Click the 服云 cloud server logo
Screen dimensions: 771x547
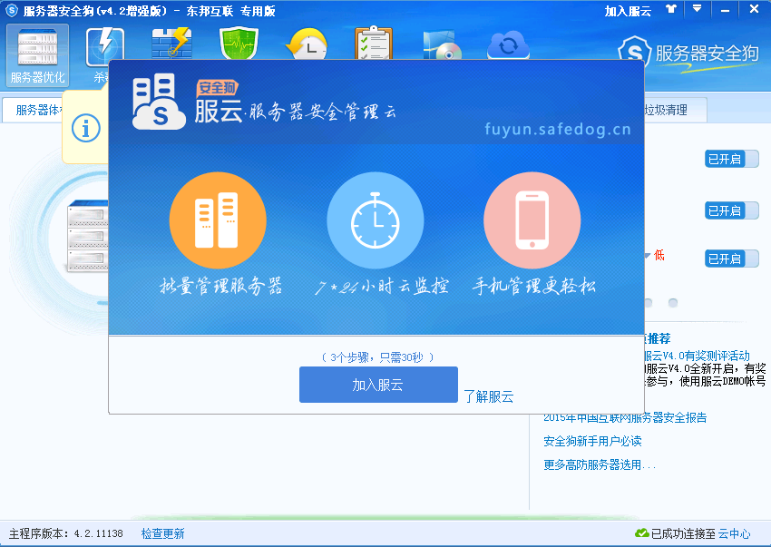click(x=159, y=102)
